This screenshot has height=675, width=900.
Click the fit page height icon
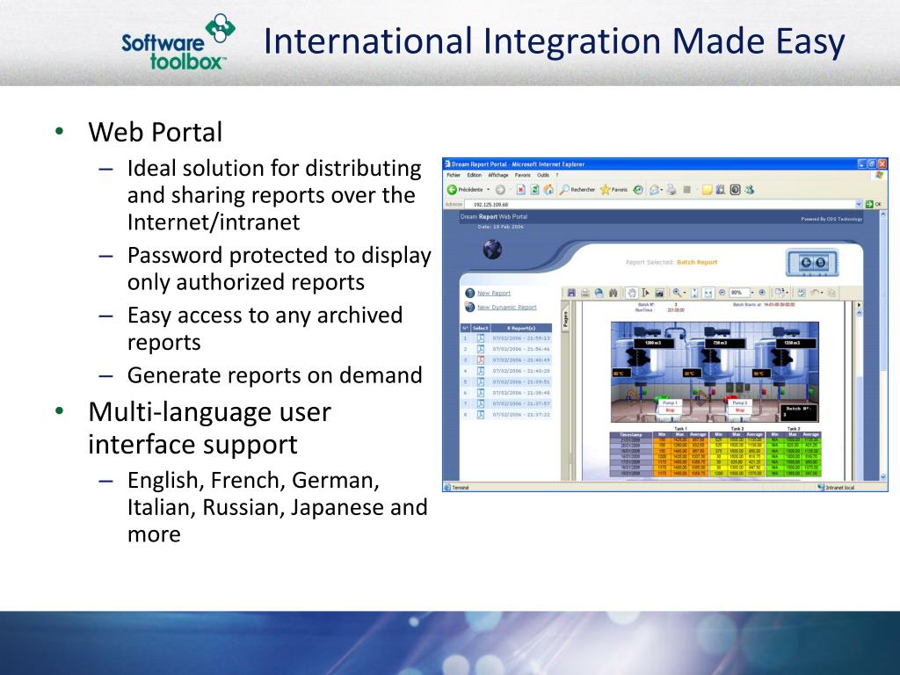coord(694,294)
